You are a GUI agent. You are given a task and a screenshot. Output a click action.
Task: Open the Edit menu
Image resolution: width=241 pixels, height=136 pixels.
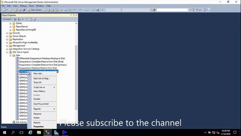[9, 6]
